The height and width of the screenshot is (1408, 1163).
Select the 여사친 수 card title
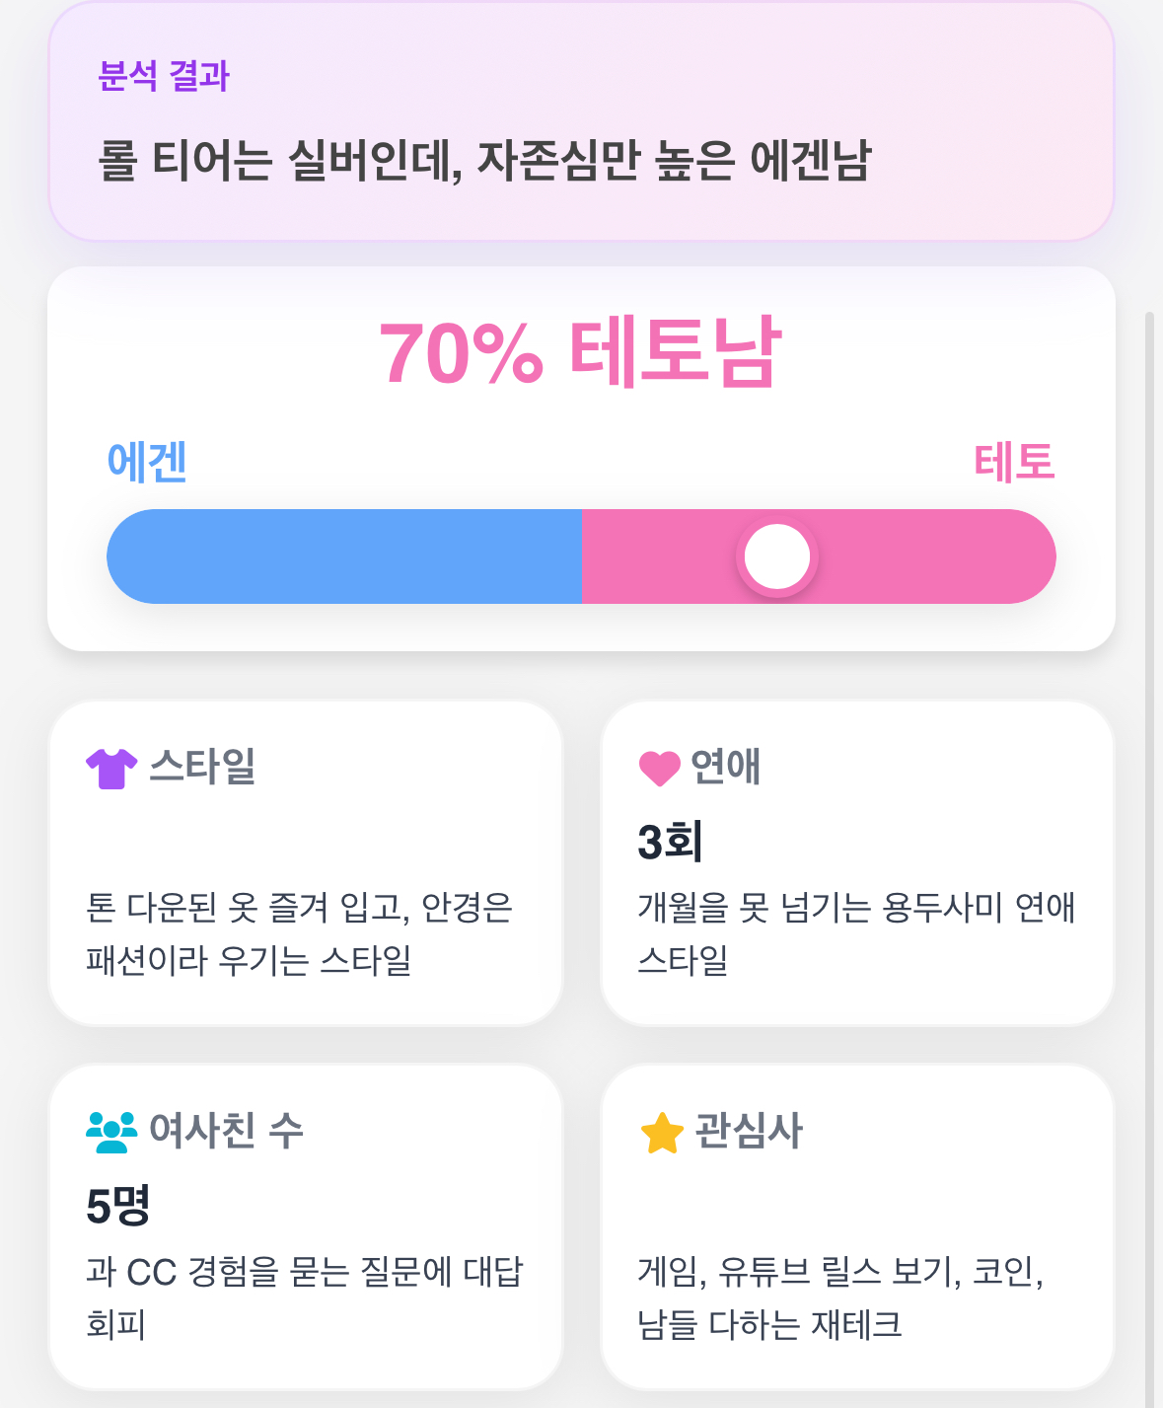(226, 1130)
